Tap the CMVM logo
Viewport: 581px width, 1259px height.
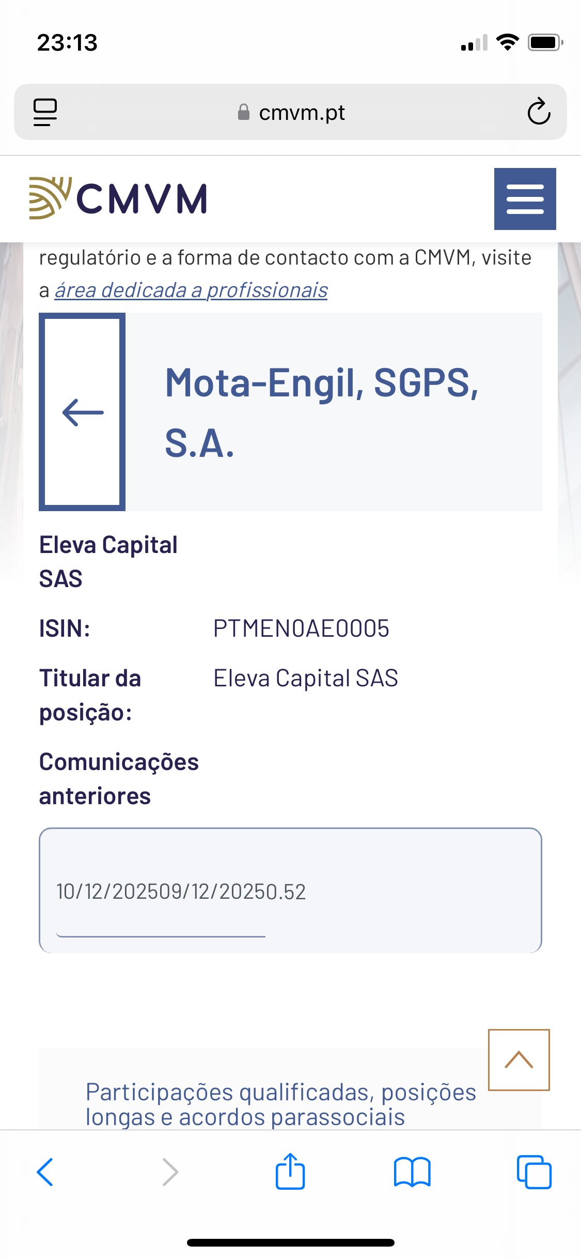pyautogui.click(x=118, y=198)
